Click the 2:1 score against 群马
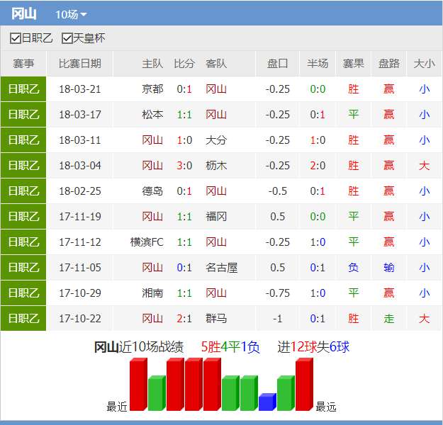 (x=184, y=319)
